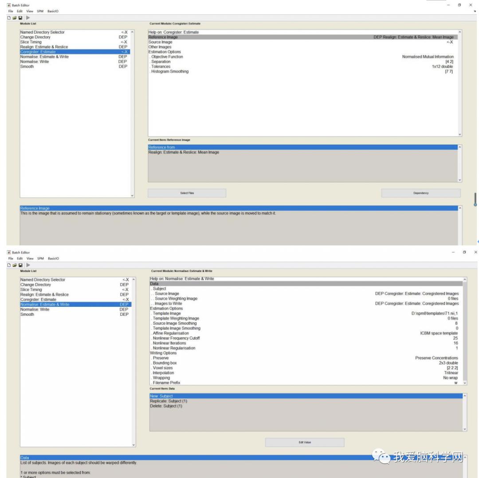The width and height of the screenshot is (479, 478).
Task: Click New Batch icon in bottom window toolbar
Action: (9, 265)
